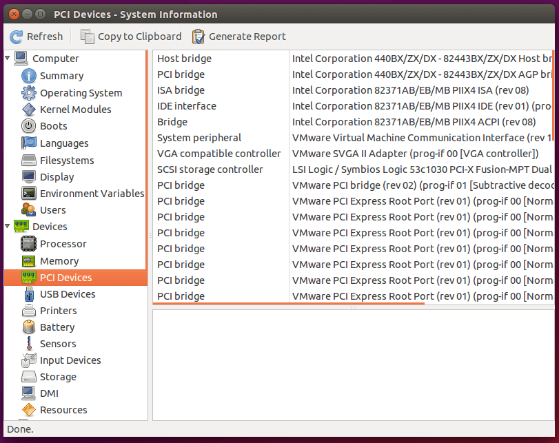Select the Storage drive icon
Viewport: 559px width, 443px height.
point(29,377)
